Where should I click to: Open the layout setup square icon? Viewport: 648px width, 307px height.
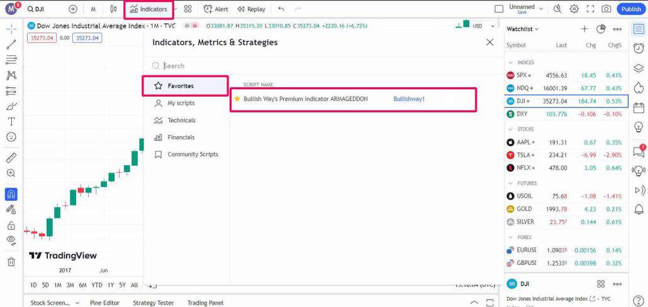(x=500, y=9)
